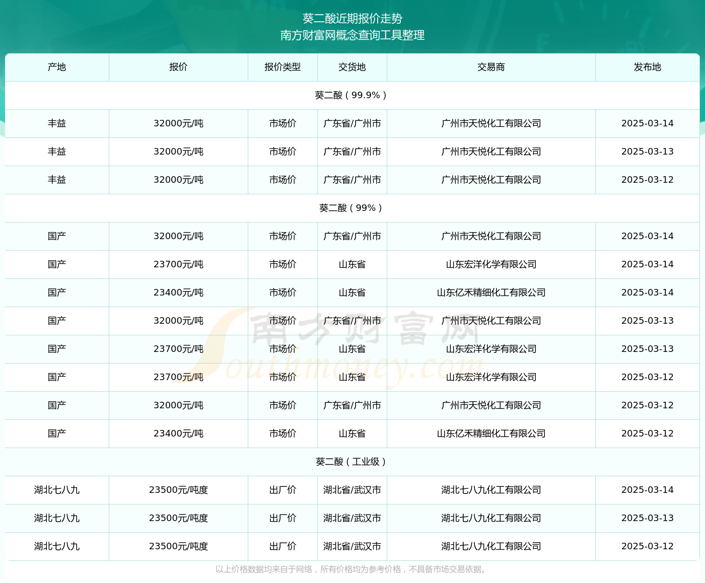Click 32000元/吨 in the 国产 天悦 2025-03-14 row
This screenshot has height=583, width=705.
coord(178,236)
